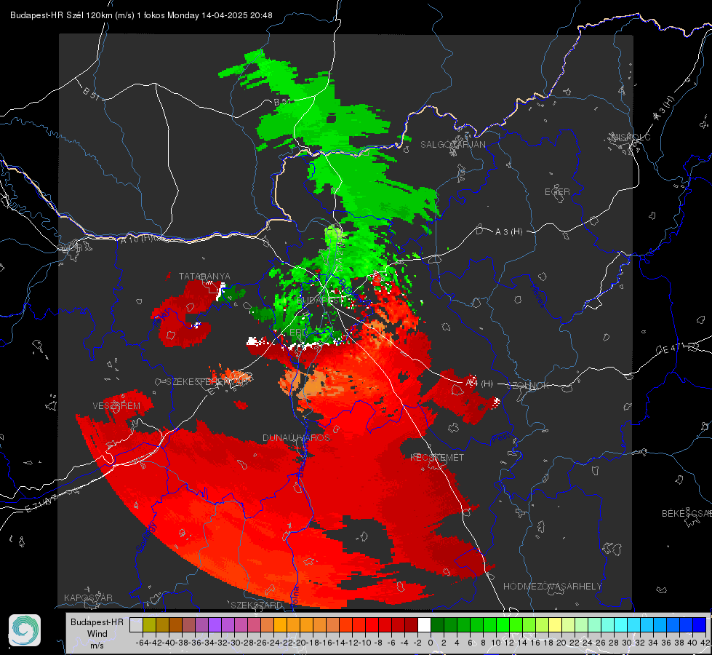712x655 pixels.
Task: Click the VESZPRÉM city label
Action: pos(116,405)
